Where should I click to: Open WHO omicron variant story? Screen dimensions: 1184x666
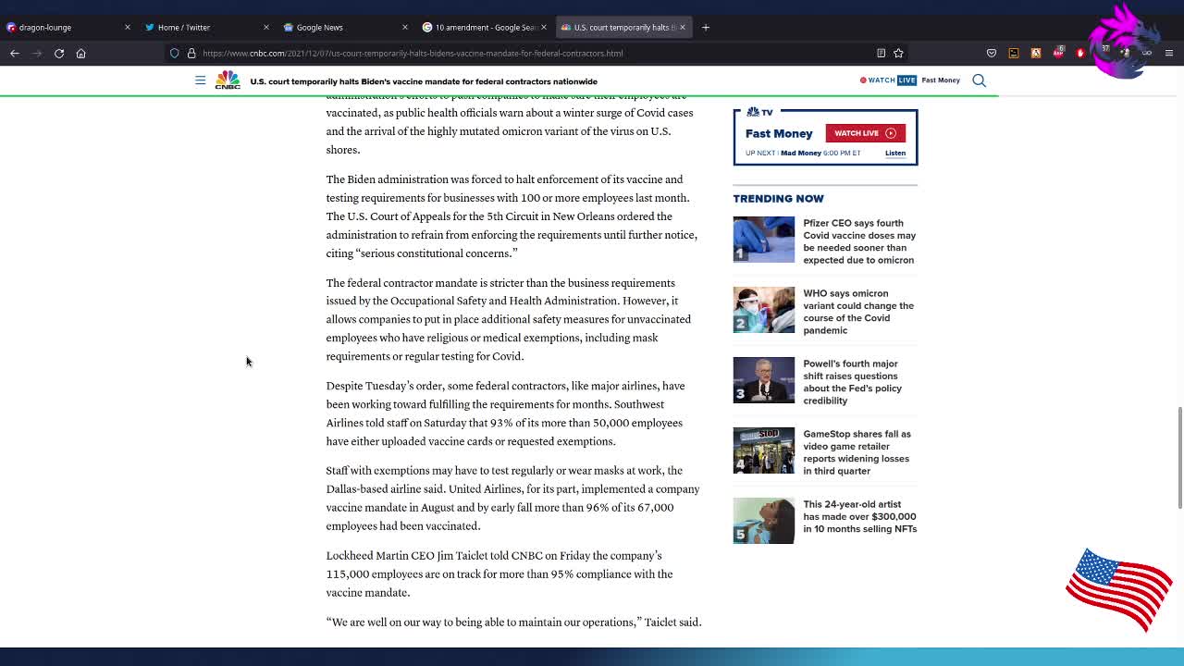[858, 312]
